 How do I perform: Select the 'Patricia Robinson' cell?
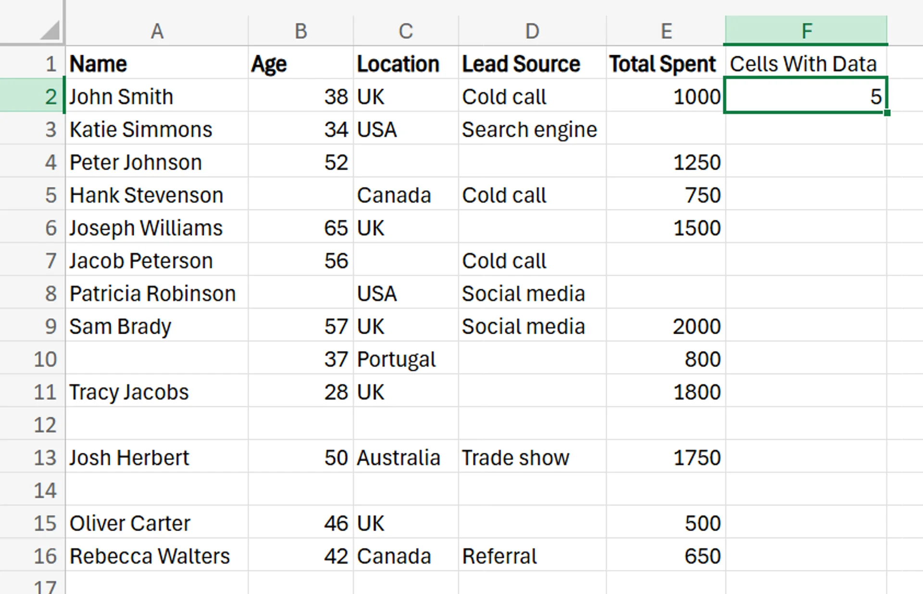(x=157, y=293)
